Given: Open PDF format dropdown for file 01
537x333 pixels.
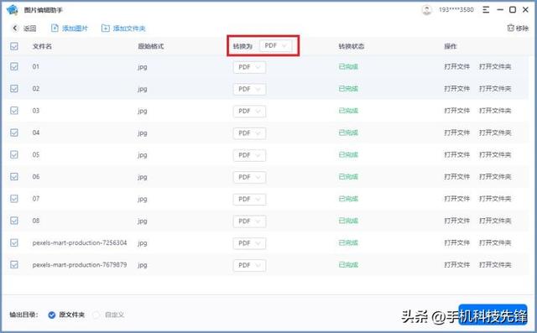Looking at the screenshot, I should click(x=249, y=67).
